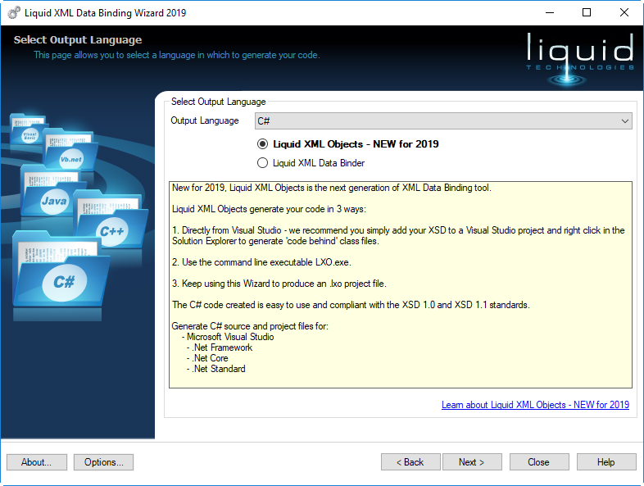This screenshot has width=644, height=486.
Task: Click the 'Select Output Language' group box caption
Action: tap(219, 102)
